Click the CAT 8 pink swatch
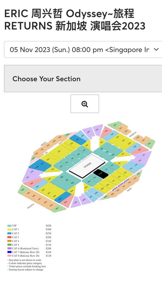This screenshot has width=162, height=284. (9, 256)
